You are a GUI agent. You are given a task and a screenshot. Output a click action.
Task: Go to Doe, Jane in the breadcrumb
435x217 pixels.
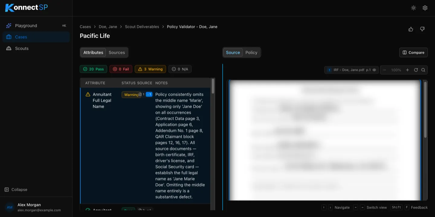tap(108, 27)
